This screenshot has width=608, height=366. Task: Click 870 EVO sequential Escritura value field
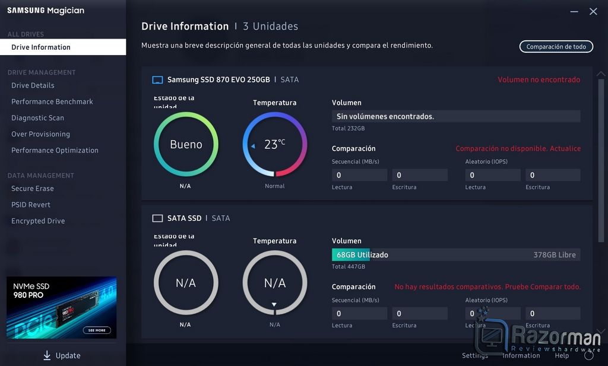[420, 175]
